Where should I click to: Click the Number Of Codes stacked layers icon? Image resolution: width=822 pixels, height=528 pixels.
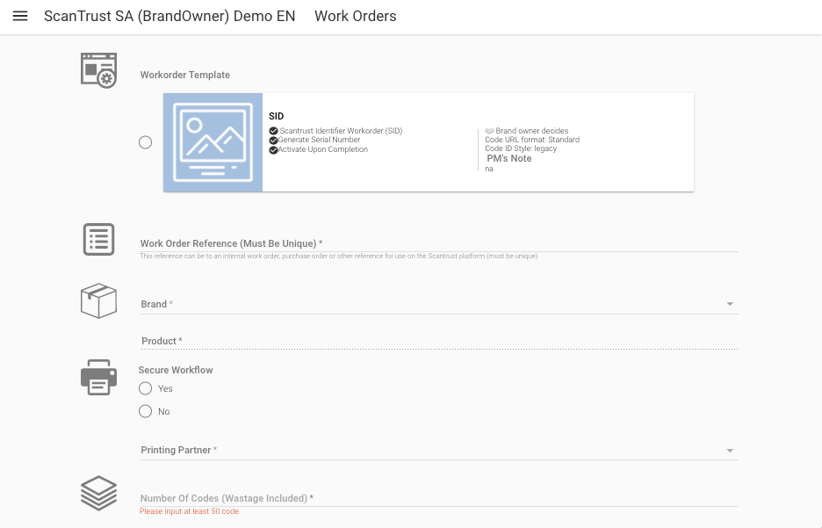[x=98, y=493]
